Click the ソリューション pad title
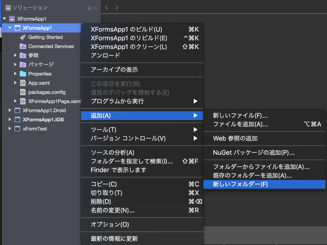The height and width of the screenshot is (245, 327). (30, 8)
